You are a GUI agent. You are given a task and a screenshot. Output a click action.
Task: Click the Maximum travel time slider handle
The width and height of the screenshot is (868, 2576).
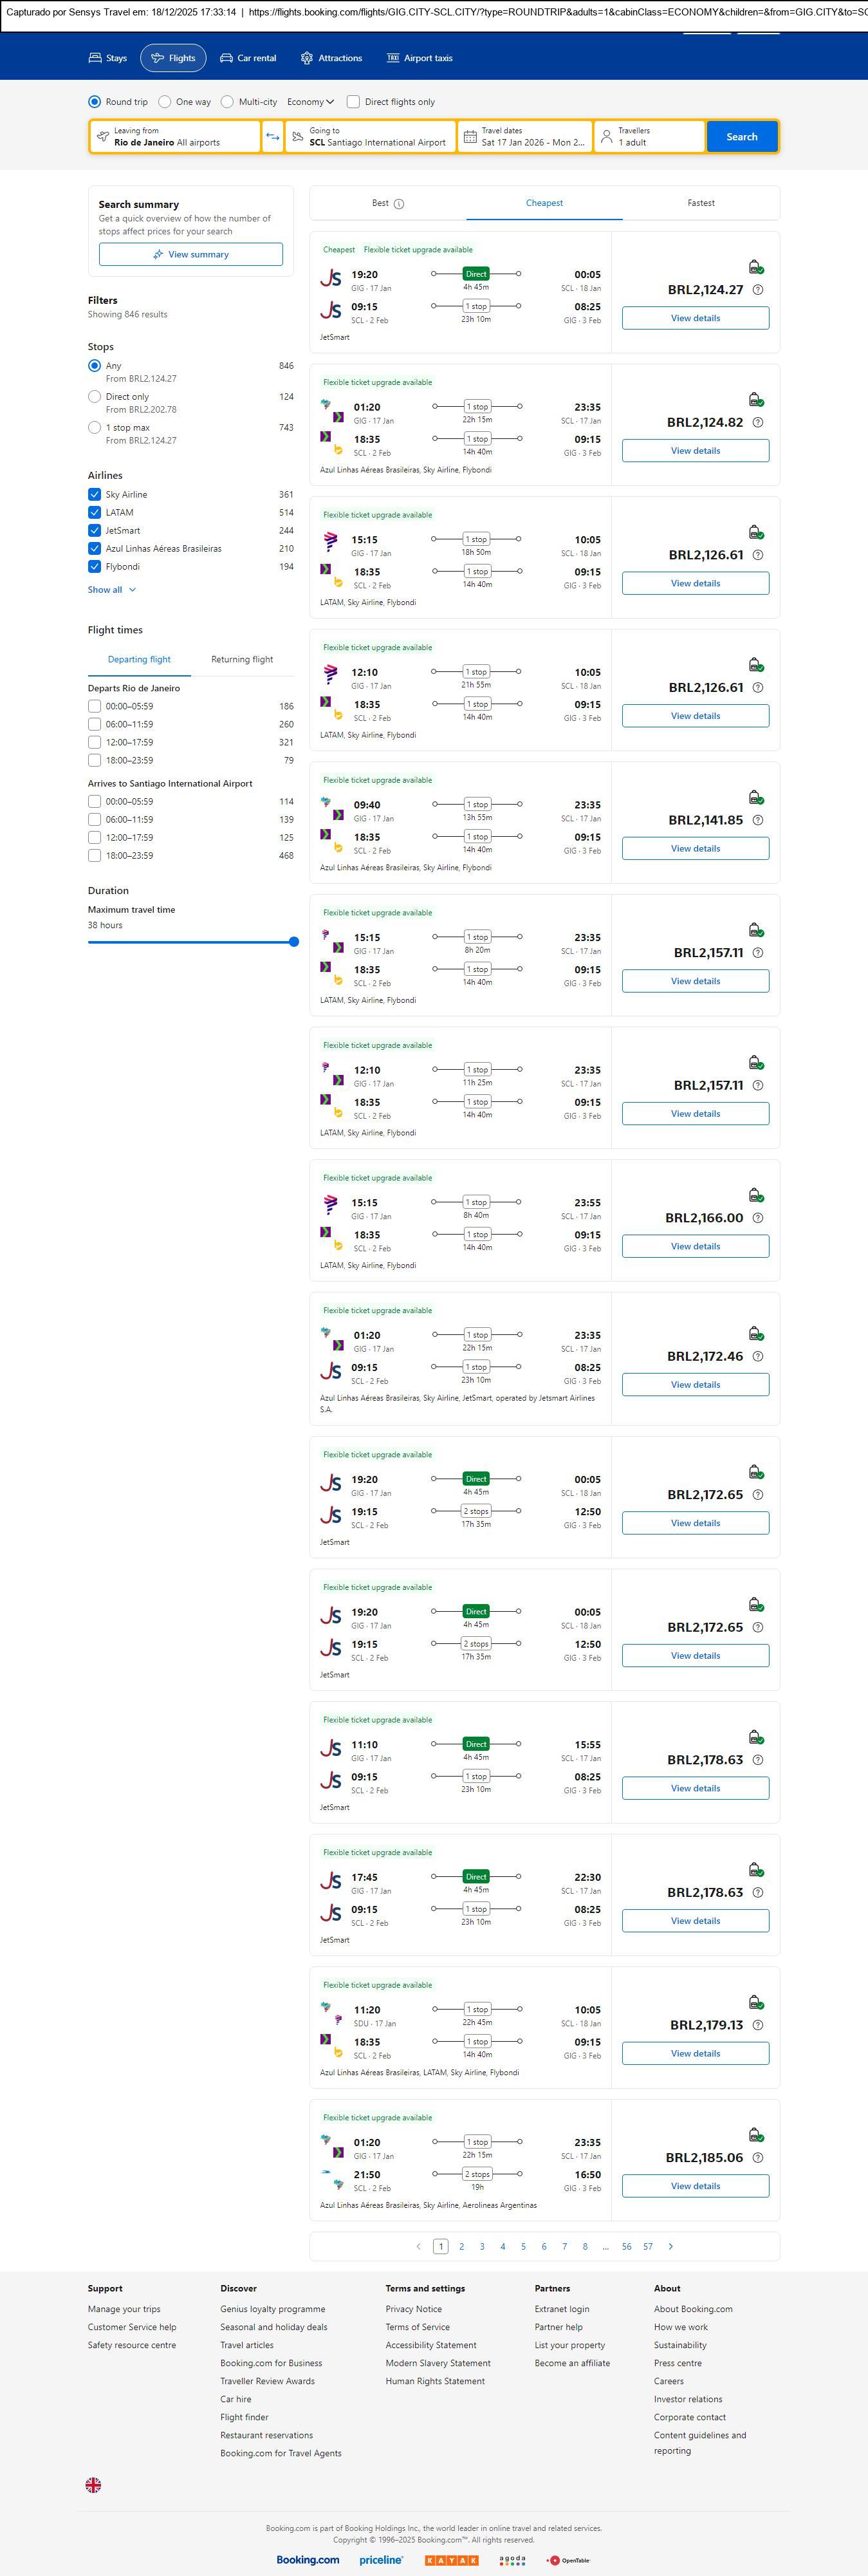click(x=294, y=942)
